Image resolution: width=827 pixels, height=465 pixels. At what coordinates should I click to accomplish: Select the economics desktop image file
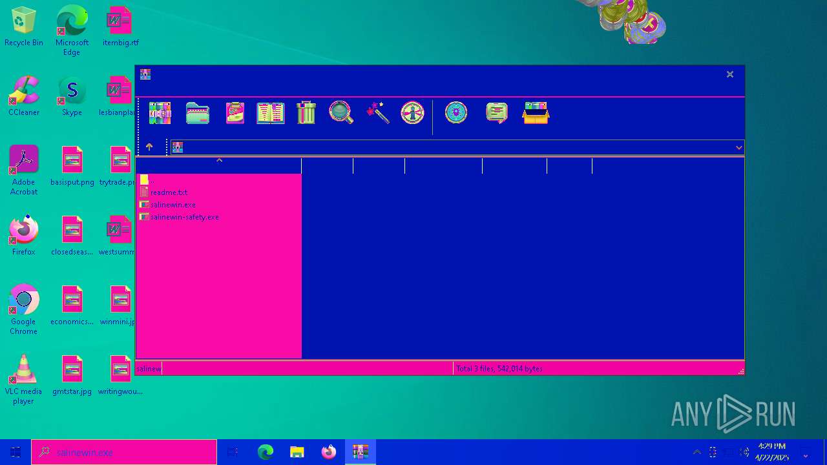coord(72,305)
